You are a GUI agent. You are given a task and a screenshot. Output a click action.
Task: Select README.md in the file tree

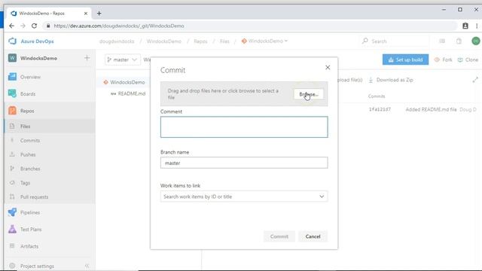pos(132,93)
